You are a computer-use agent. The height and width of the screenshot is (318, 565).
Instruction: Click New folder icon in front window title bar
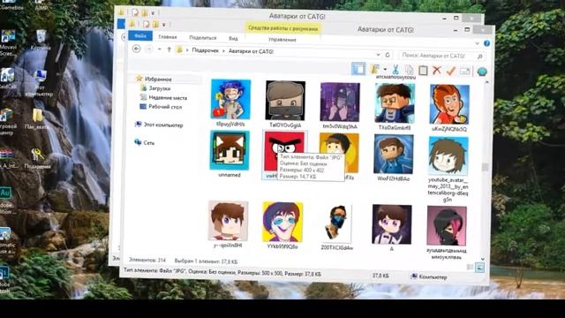pos(155,24)
